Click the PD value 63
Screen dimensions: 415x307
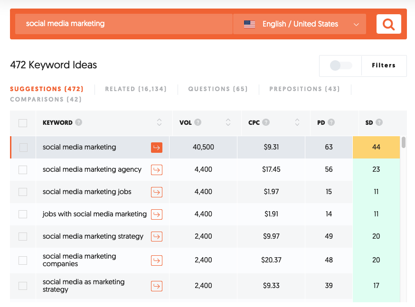[329, 147]
